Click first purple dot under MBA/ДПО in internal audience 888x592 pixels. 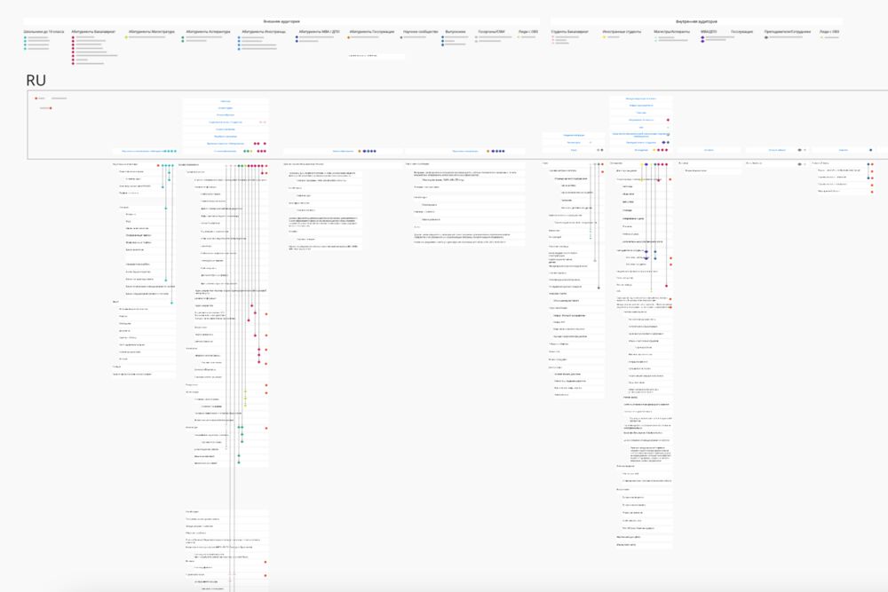click(702, 37)
